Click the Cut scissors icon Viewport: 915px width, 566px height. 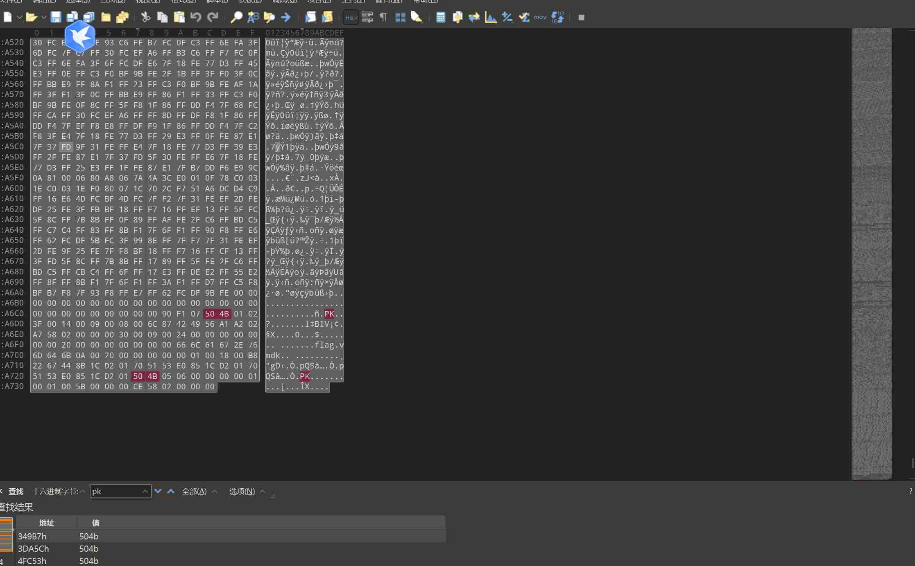point(145,17)
